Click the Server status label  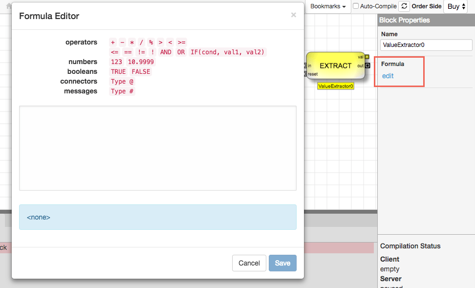[x=391, y=279]
